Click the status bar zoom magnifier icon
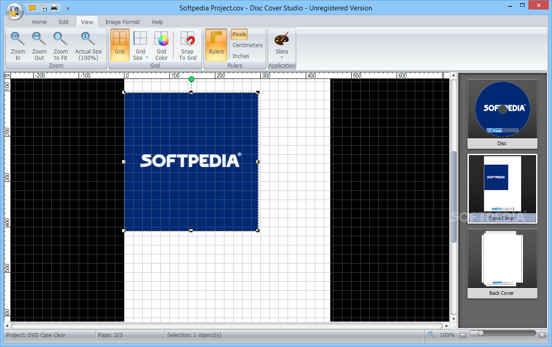The height and width of the screenshot is (347, 552). (431, 335)
